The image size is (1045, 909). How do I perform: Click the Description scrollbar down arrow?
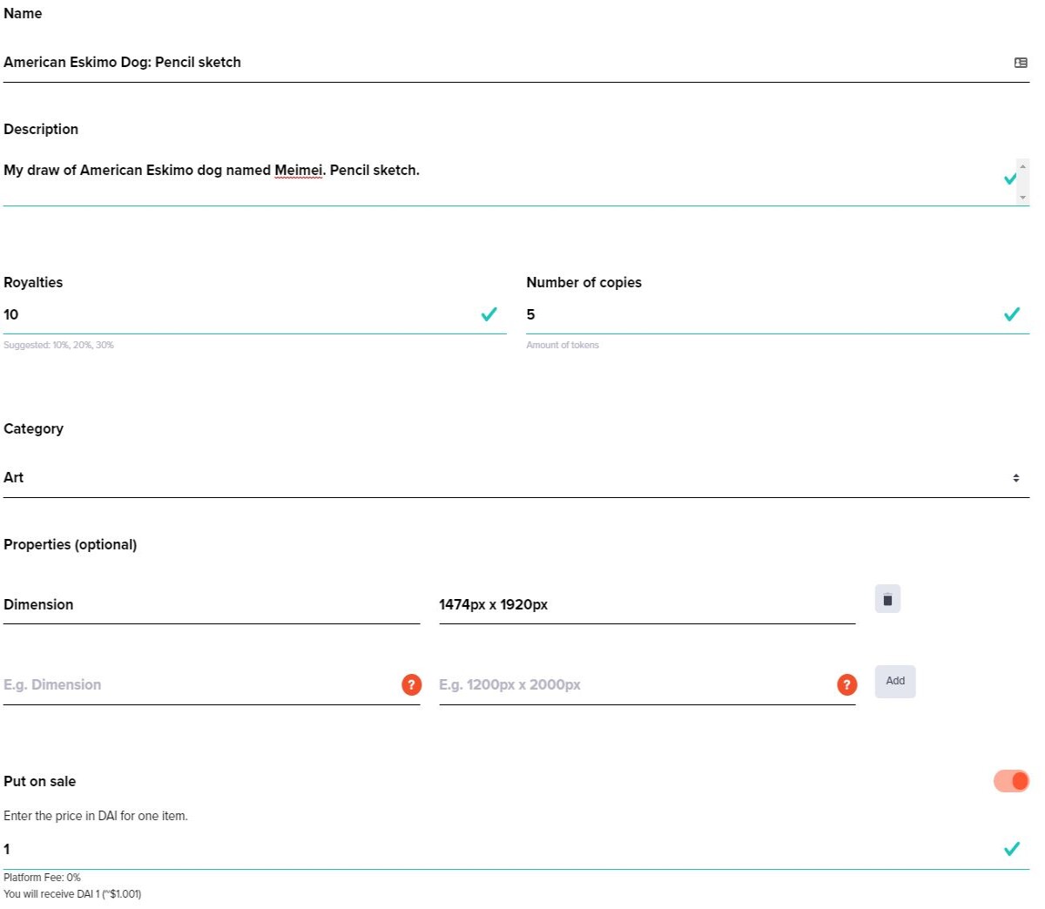pos(1023,198)
